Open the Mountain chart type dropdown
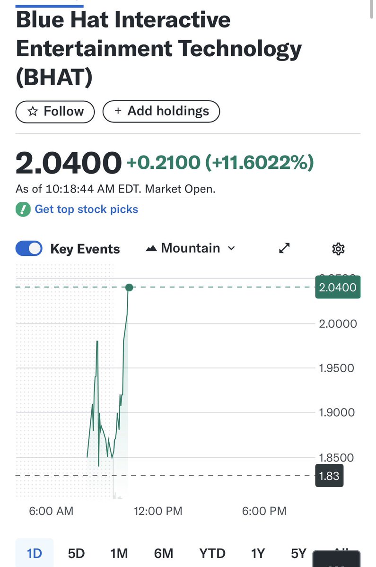 pos(191,248)
